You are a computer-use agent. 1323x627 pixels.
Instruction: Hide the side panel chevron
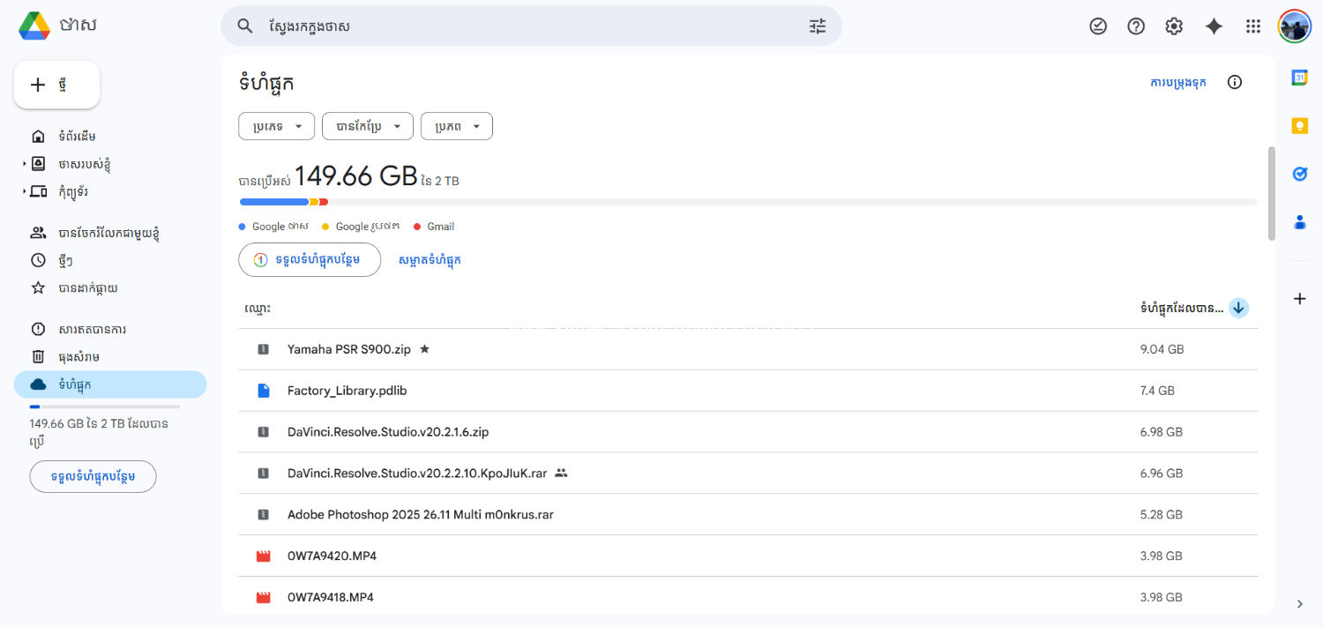pyautogui.click(x=1299, y=604)
